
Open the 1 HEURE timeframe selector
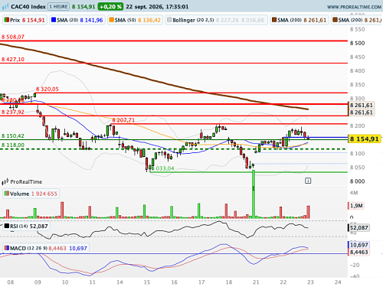[x=59, y=6]
